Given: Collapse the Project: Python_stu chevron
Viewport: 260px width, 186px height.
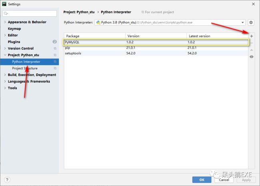Looking at the screenshot, I should click(x=5, y=55).
